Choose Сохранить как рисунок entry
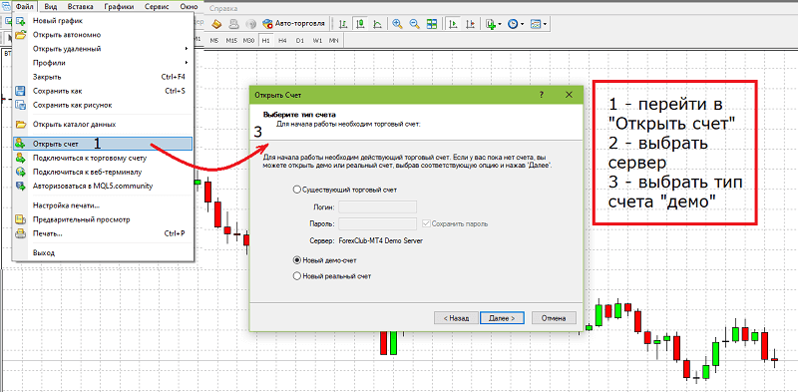The height and width of the screenshot is (392, 798). pyautogui.click(x=103, y=105)
